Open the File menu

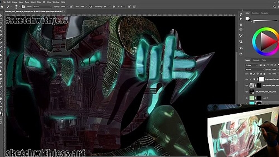point(4,2)
